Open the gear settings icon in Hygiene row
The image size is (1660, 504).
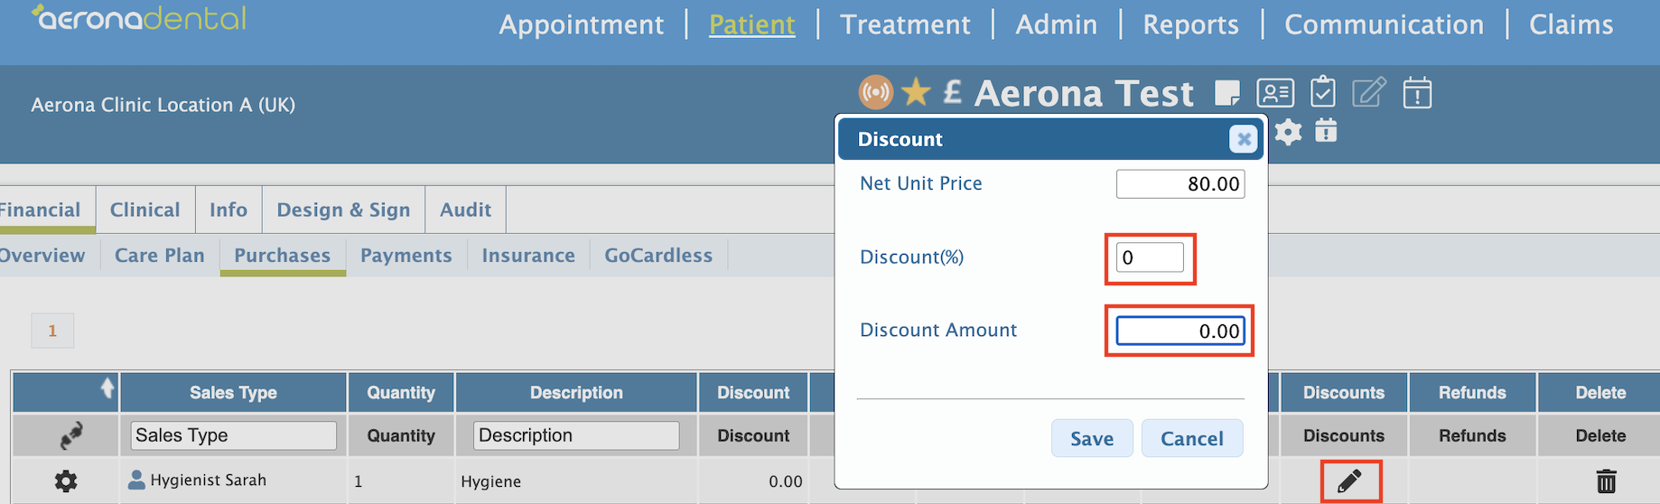point(66,481)
